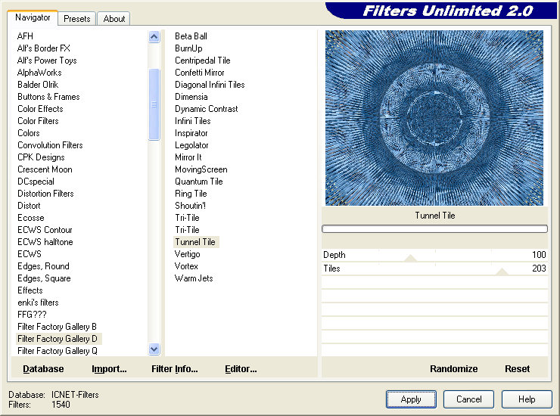Choose Diagonal Infini Tiles filter
This screenshot has width=560, height=416.
210,85
